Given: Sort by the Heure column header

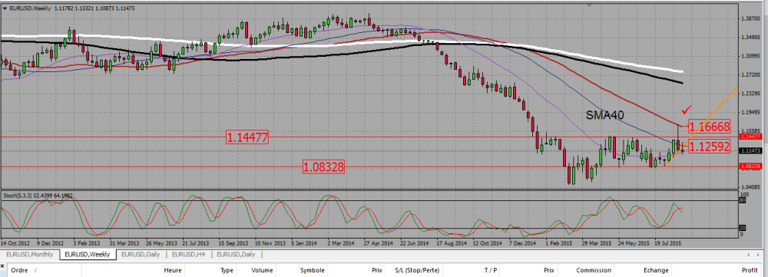Looking at the screenshot, I should click(172, 270).
